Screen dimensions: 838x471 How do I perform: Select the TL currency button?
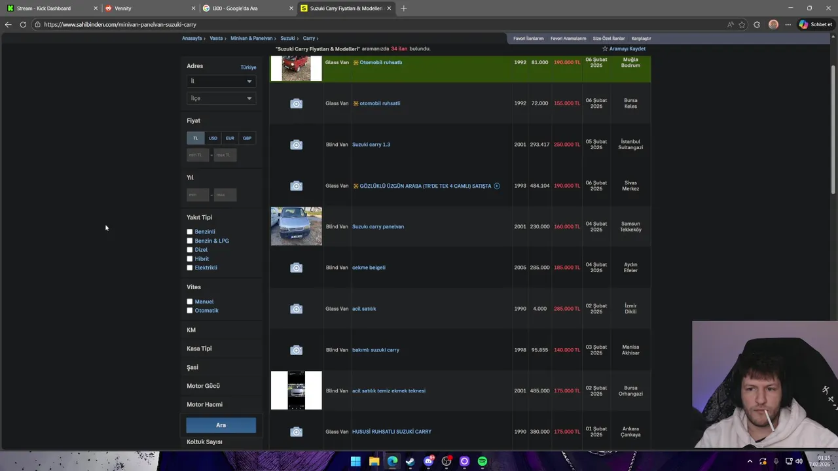tap(195, 138)
